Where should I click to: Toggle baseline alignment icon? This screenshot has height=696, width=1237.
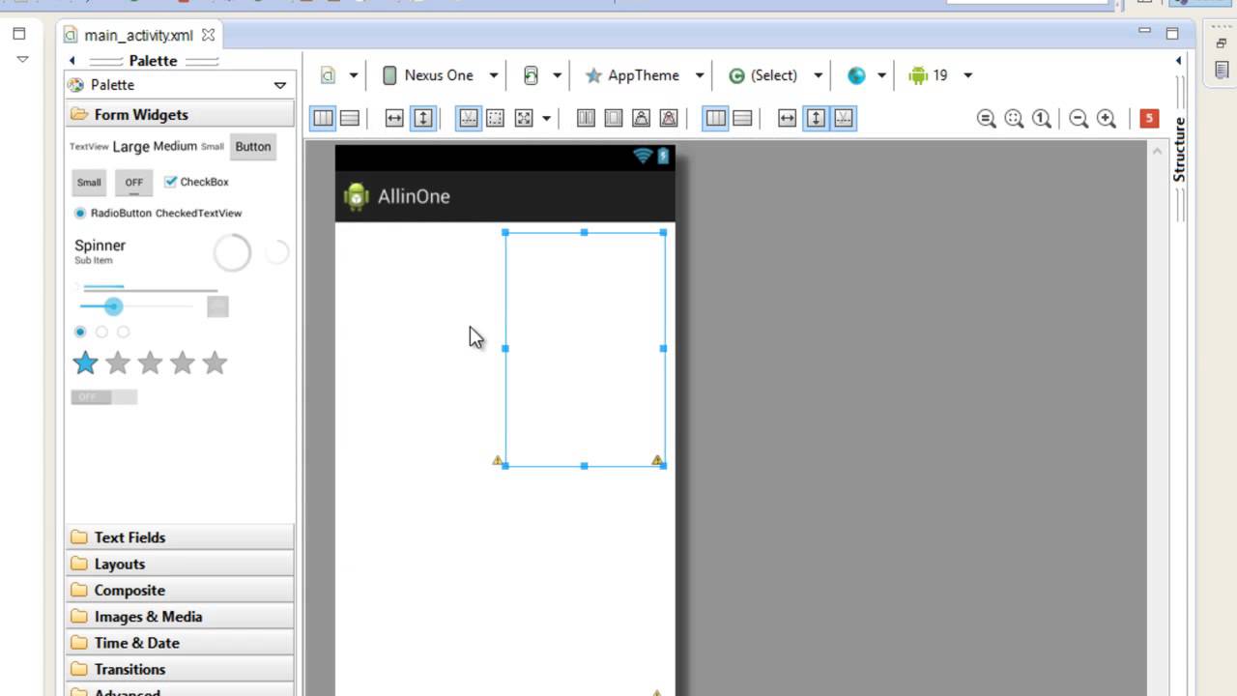coord(469,118)
